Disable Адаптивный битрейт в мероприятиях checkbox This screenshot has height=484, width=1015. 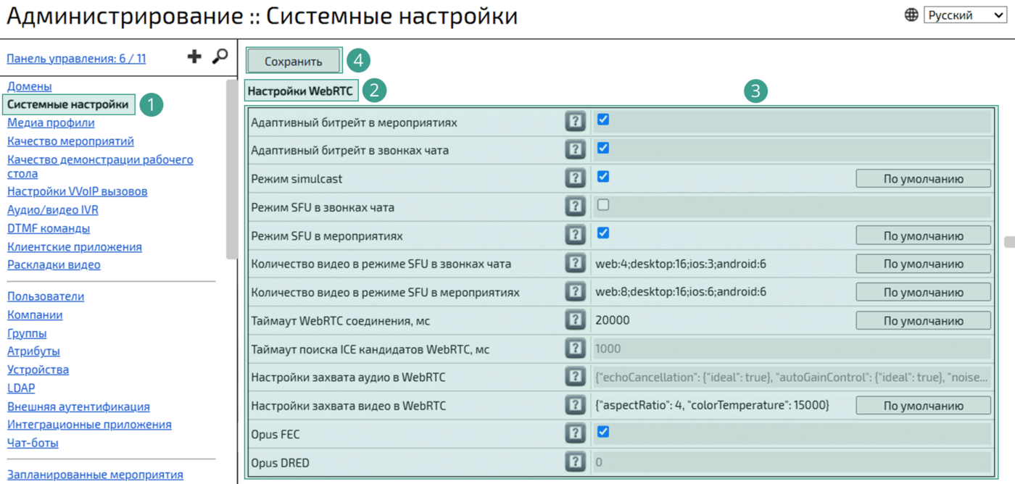tap(602, 120)
